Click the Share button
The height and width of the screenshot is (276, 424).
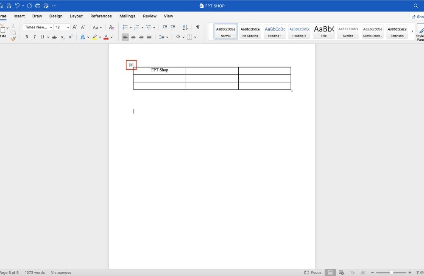pyautogui.click(x=418, y=17)
